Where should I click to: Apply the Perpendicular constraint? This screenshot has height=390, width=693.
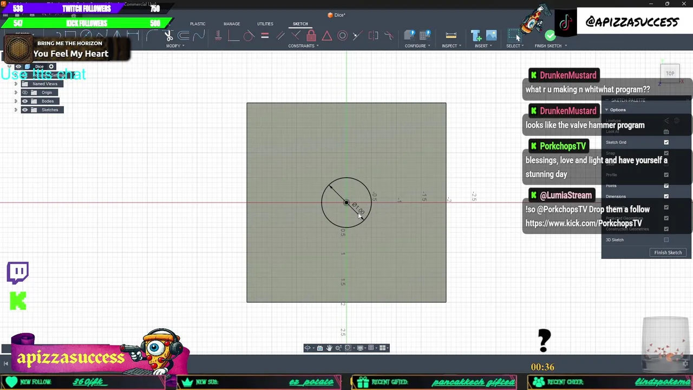point(296,36)
